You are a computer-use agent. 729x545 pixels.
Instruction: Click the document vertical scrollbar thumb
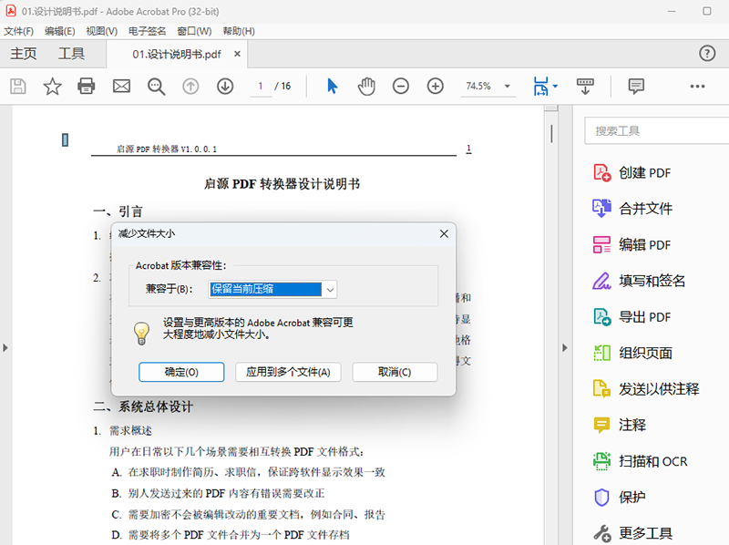point(551,134)
